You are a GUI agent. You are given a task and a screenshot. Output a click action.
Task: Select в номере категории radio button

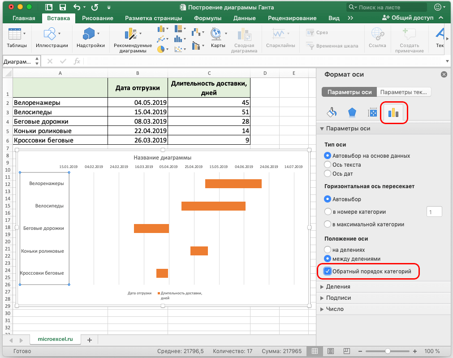pos(328,212)
